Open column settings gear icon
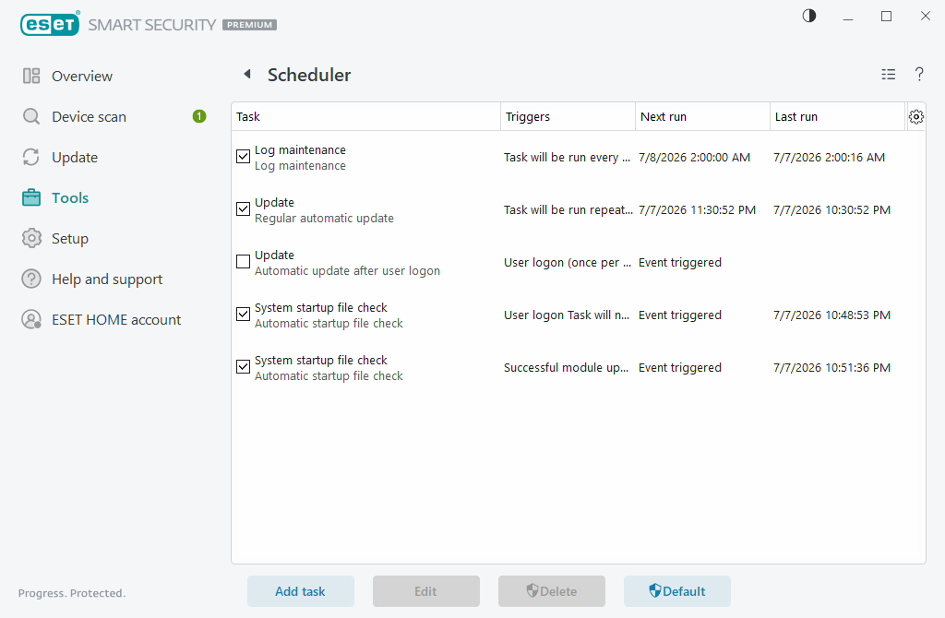The height and width of the screenshot is (618, 945). point(915,117)
